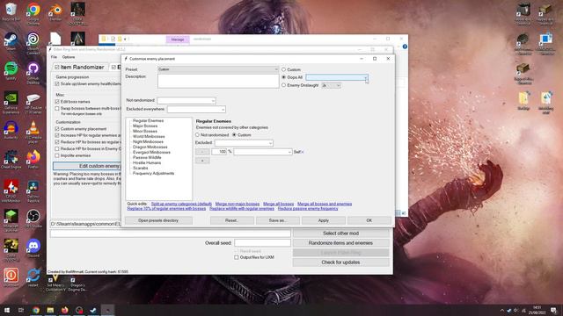Screen dimensions: 563x316
Task: Select Major Bosses in the category tree
Action: tap(145, 126)
